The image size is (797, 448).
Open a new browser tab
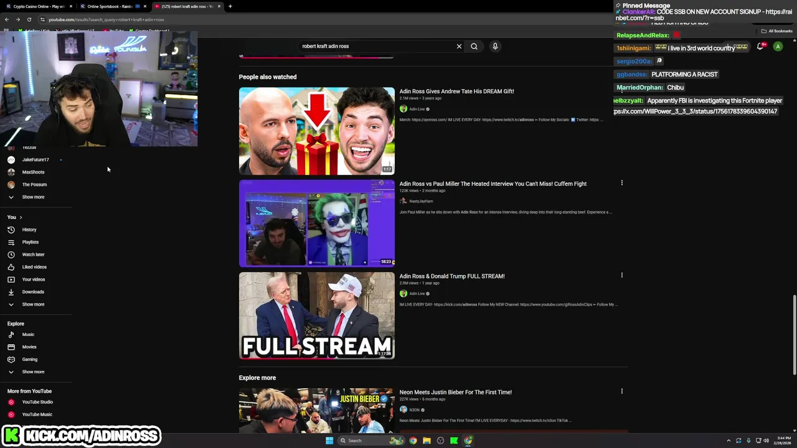(x=230, y=6)
